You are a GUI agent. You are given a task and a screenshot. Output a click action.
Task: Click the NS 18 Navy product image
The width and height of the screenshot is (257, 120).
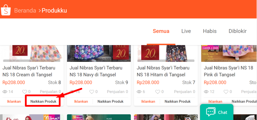click(x=99, y=53)
